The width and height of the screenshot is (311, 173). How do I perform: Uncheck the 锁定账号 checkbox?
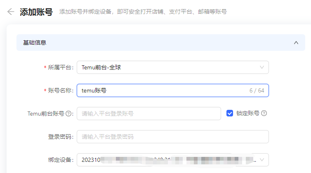coord(230,113)
